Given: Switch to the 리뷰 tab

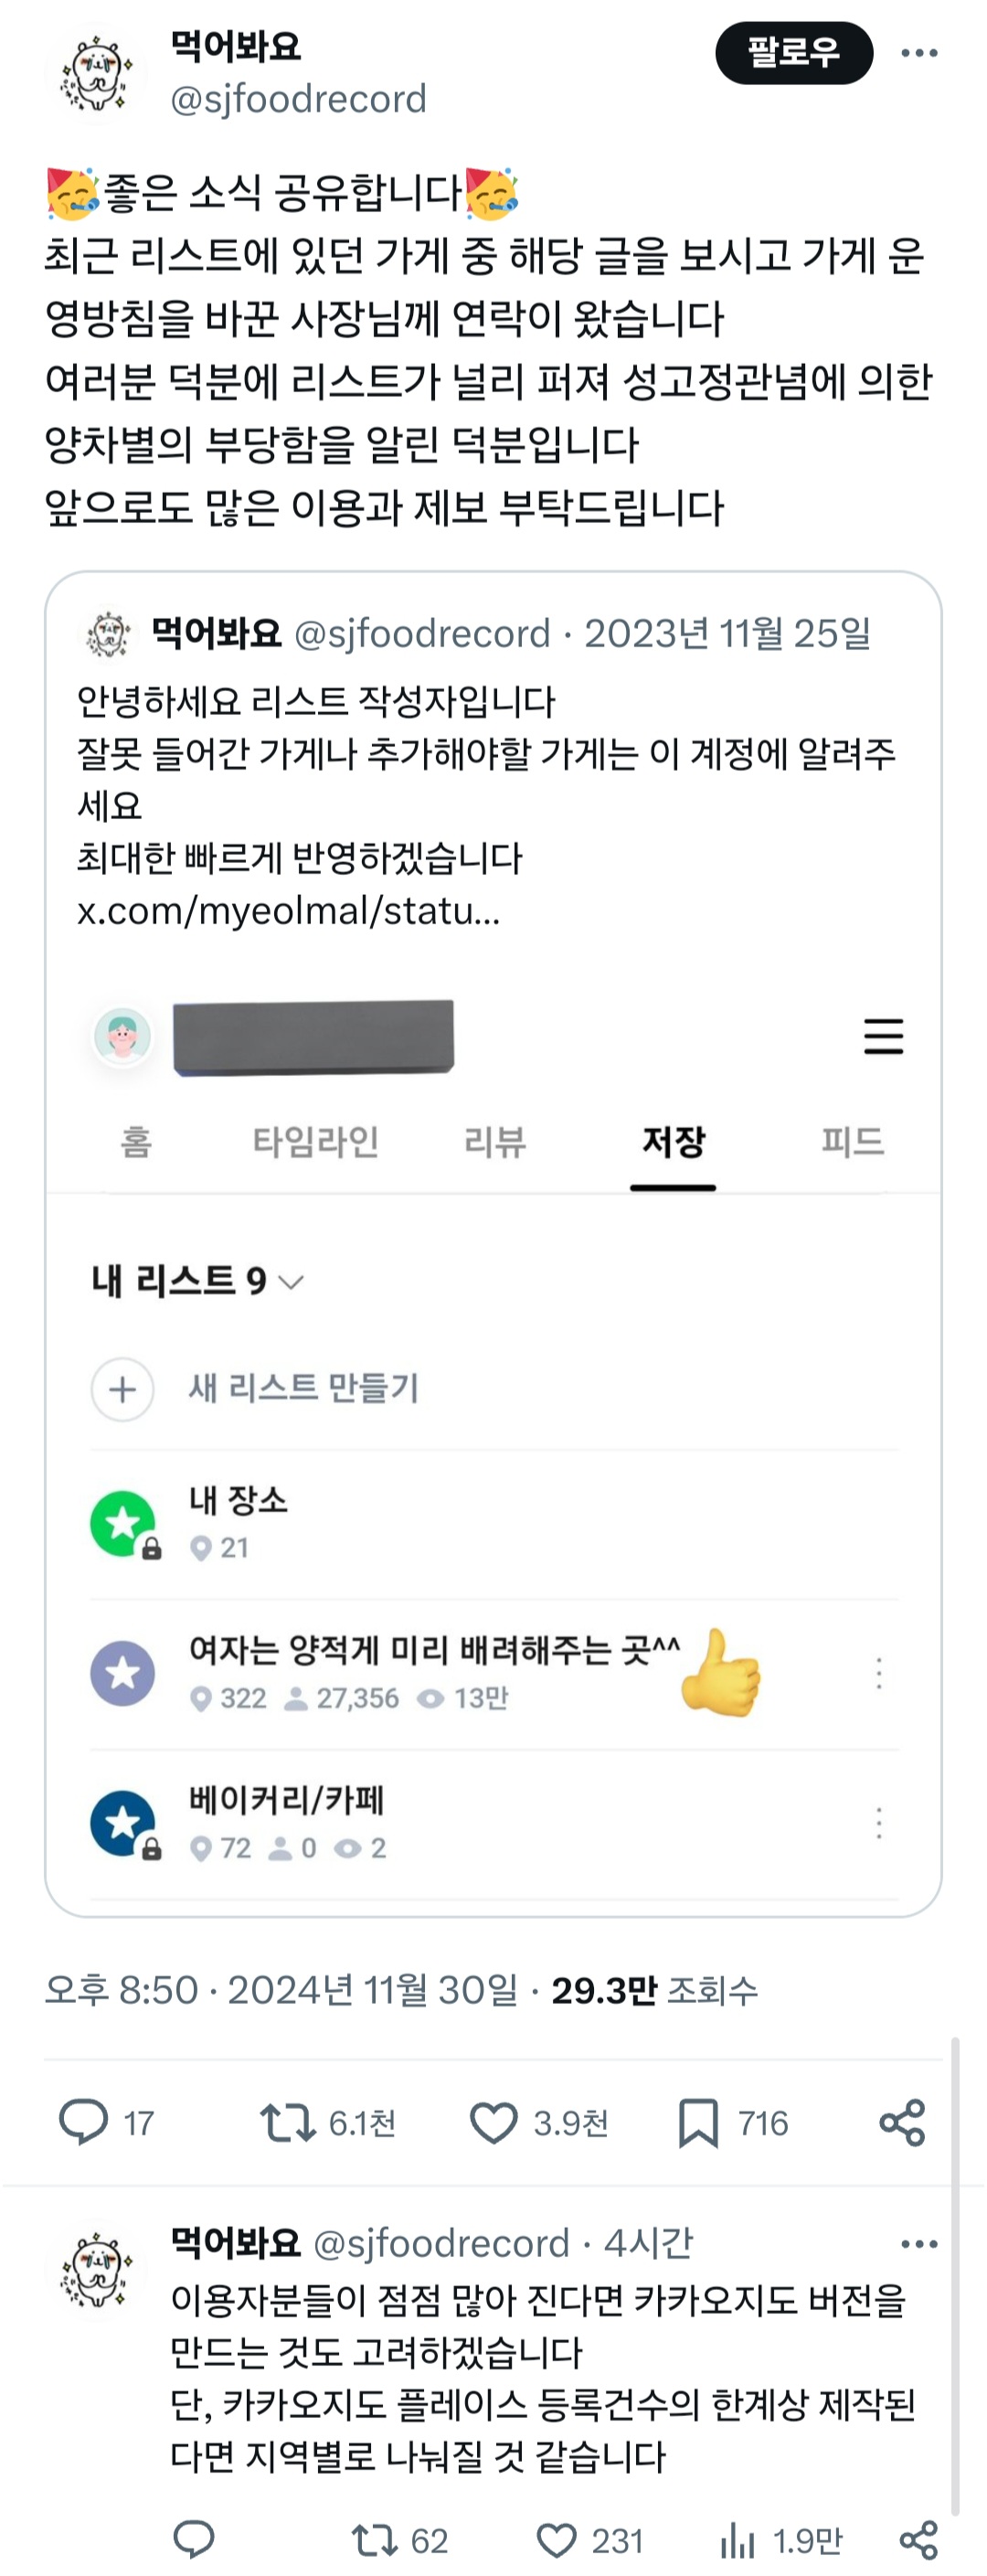Looking at the screenshot, I should [495, 1141].
